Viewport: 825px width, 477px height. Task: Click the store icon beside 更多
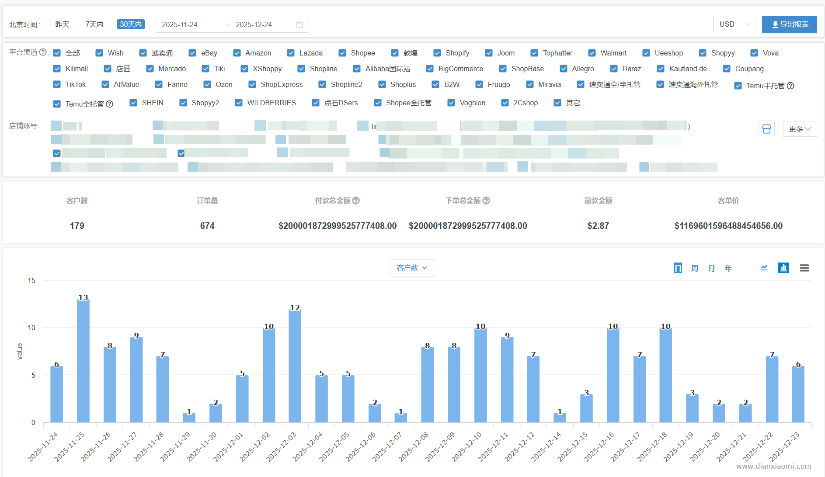click(766, 129)
